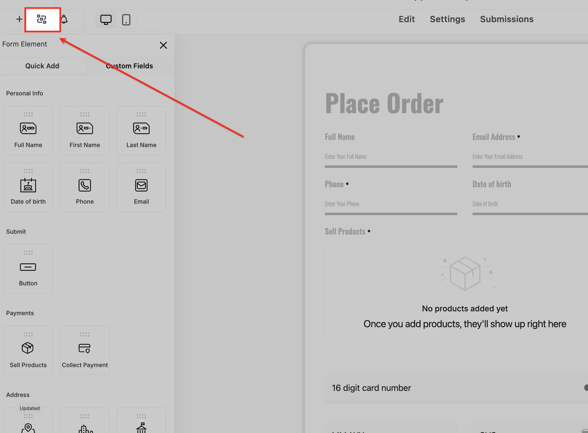Switch to mobile preview
Viewport: 588px width, 433px height.
coord(126,20)
